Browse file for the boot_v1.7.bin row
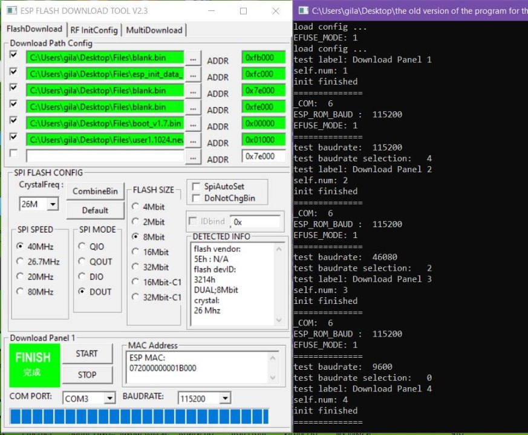The height and width of the screenshot is (435, 528). [193, 125]
